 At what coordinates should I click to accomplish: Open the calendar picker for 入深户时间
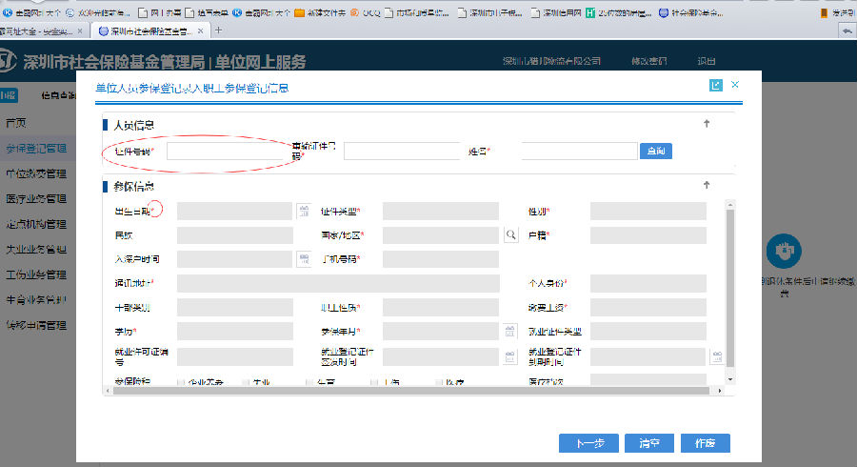(303, 259)
